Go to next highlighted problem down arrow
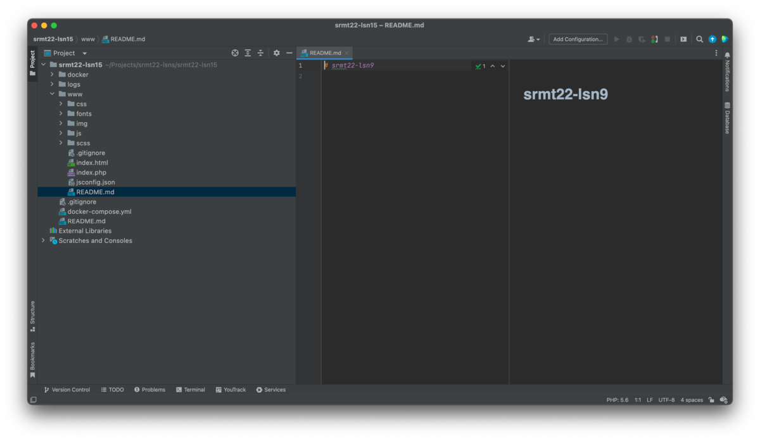This screenshot has height=441, width=760. tap(503, 66)
